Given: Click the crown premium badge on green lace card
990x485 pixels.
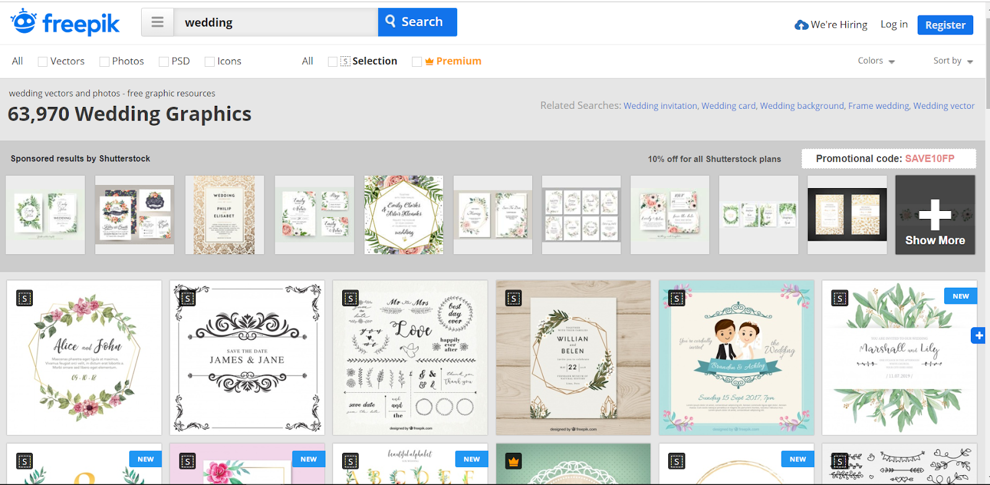Looking at the screenshot, I should (514, 461).
